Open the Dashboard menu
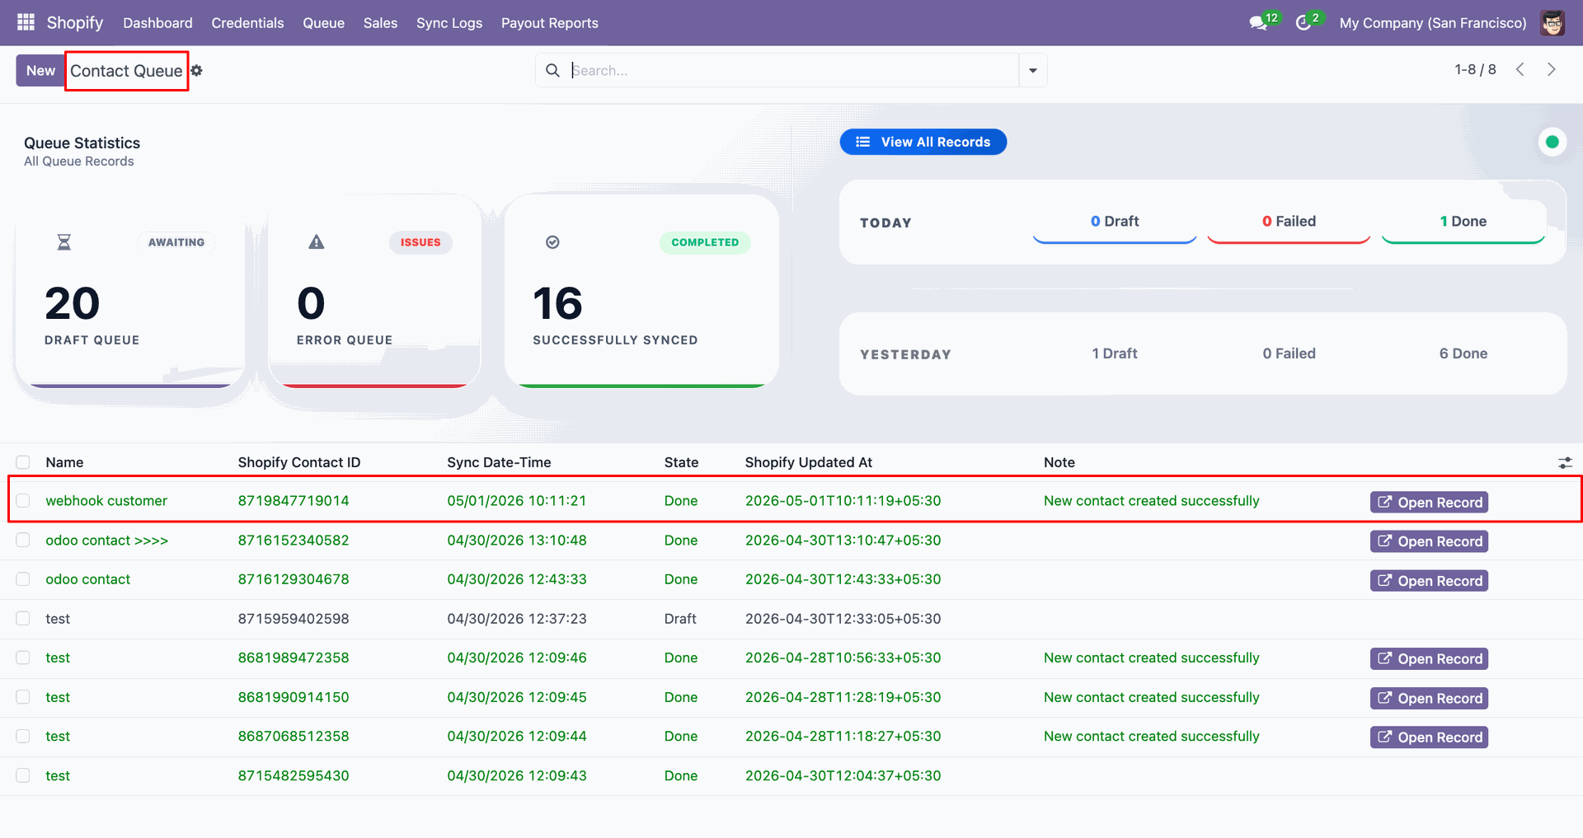1583x838 pixels. point(157,23)
